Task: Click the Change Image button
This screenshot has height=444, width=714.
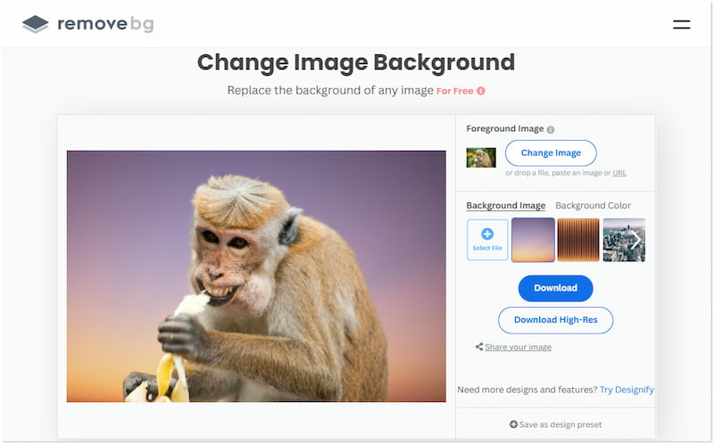Action: [x=551, y=152]
